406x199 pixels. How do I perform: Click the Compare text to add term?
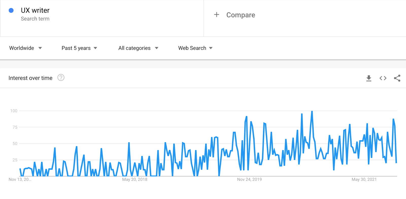[241, 15]
